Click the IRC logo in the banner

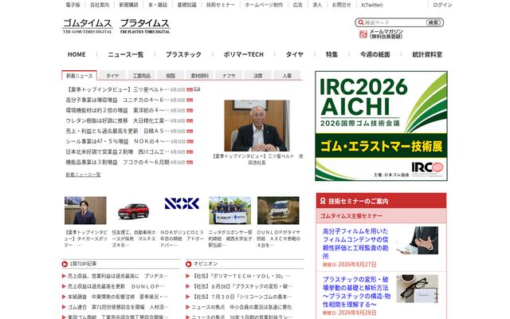click(427, 168)
